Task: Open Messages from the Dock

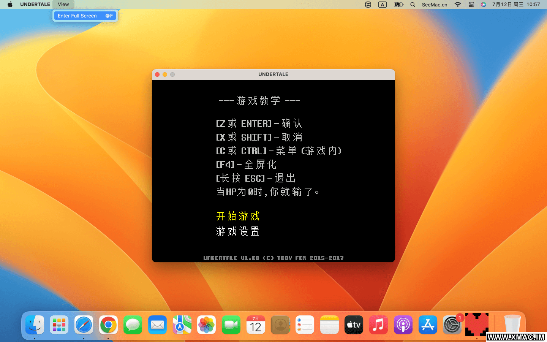Action: (x=133, y=325)
